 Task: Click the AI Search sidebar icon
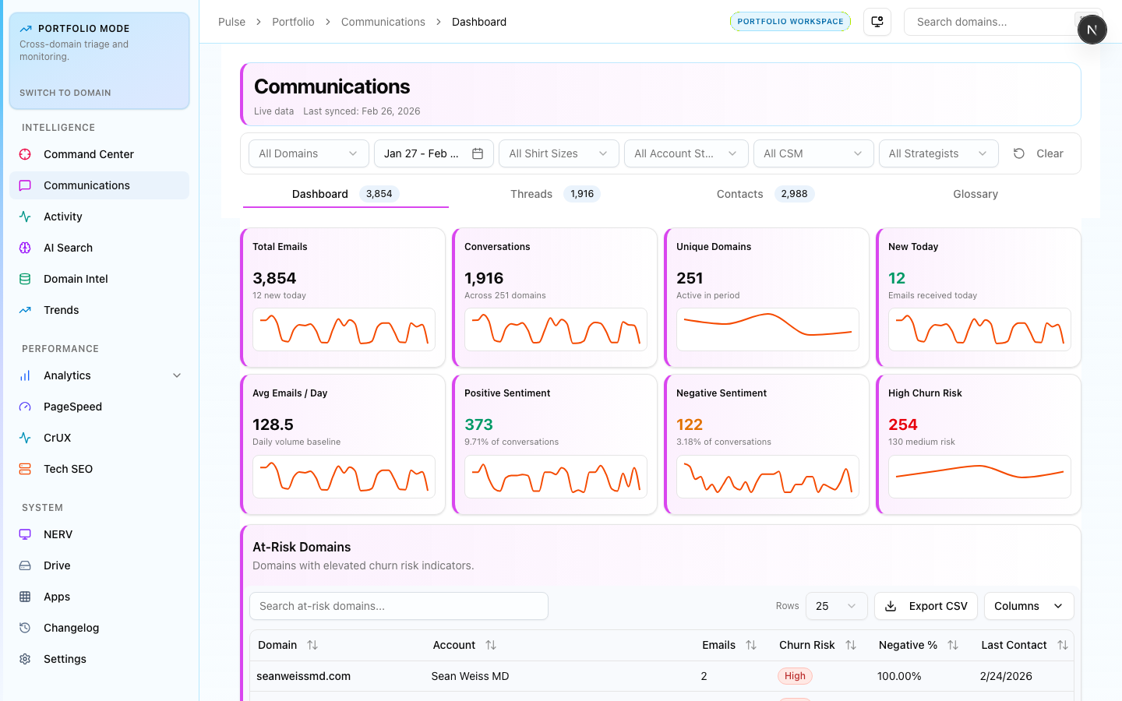tap(25, 248)
